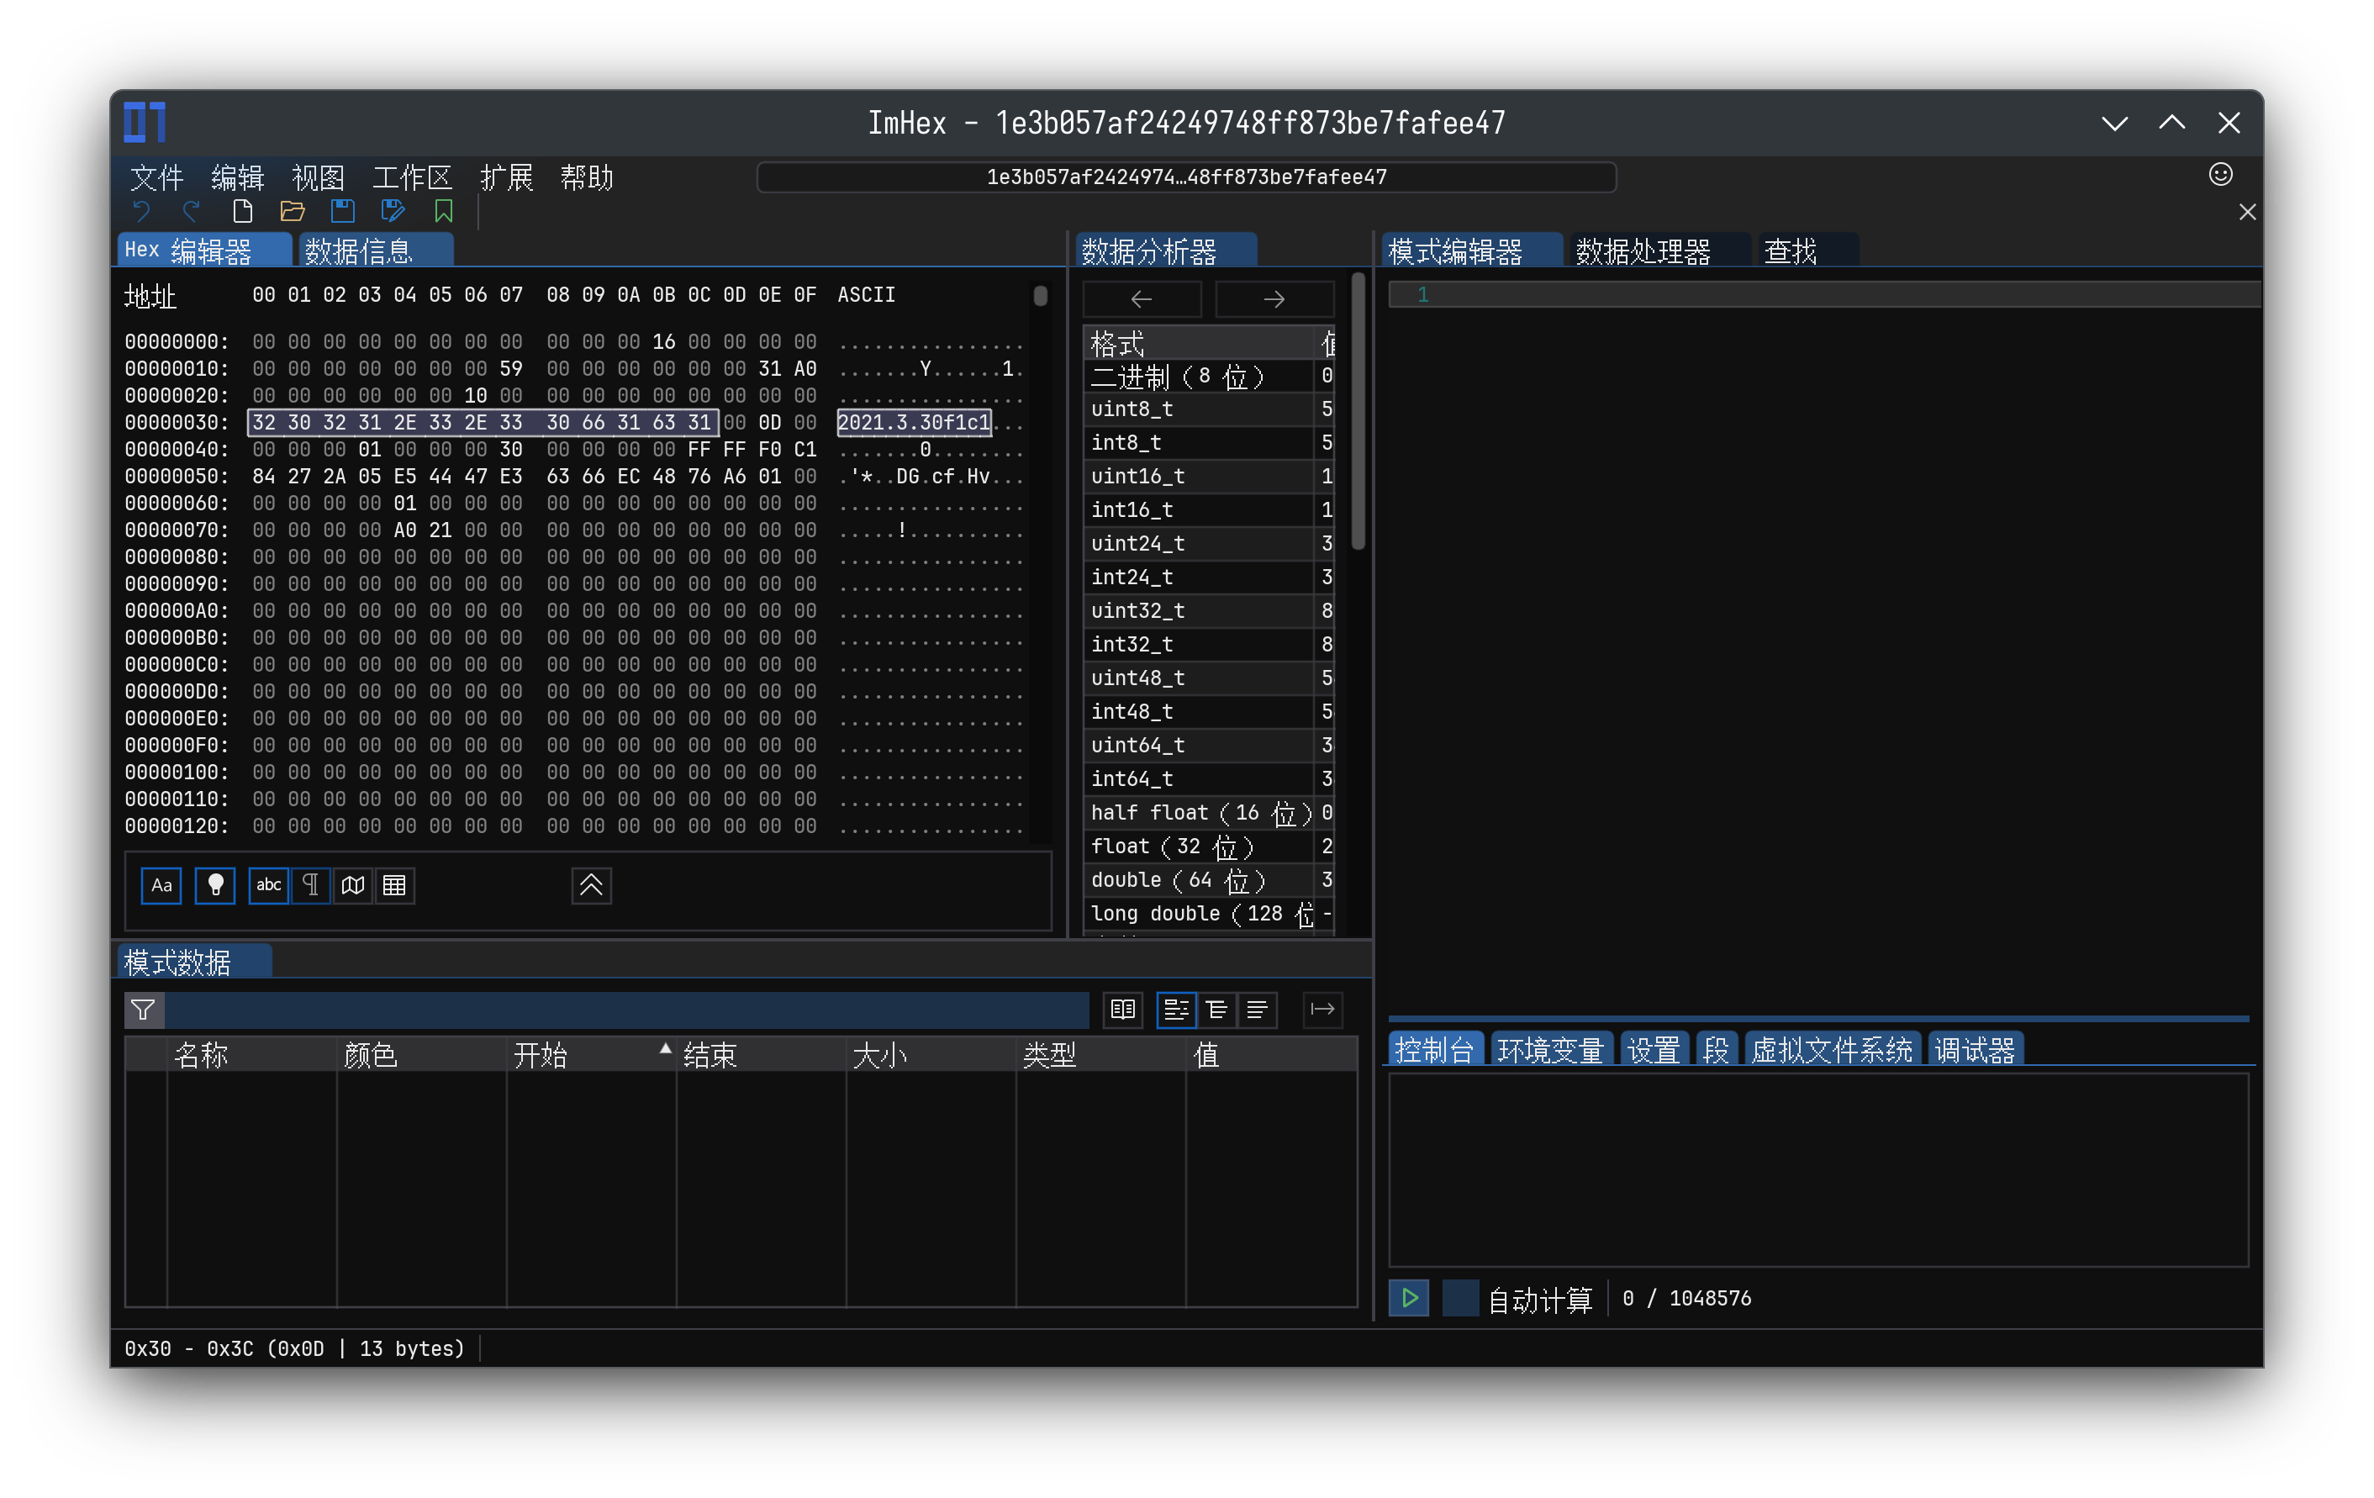Open the 虚拟文件系统 tab
2374x1498 pixels.
coord(1832,1049)
